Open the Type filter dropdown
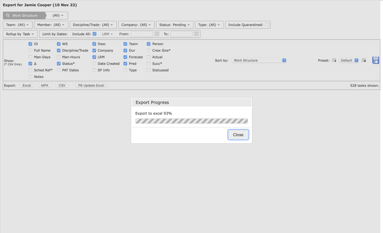383x233 pixels. [209, 25]
